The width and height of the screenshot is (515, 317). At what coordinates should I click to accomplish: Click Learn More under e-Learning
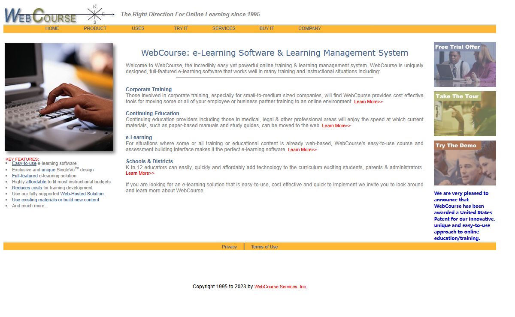(x=302, y=150)
